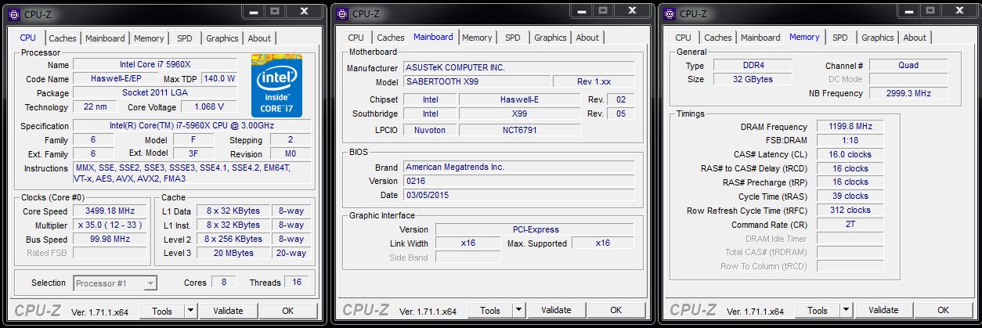Select CPU tab in right window
This screenshot has width=982, height=328.
point(683,38)
